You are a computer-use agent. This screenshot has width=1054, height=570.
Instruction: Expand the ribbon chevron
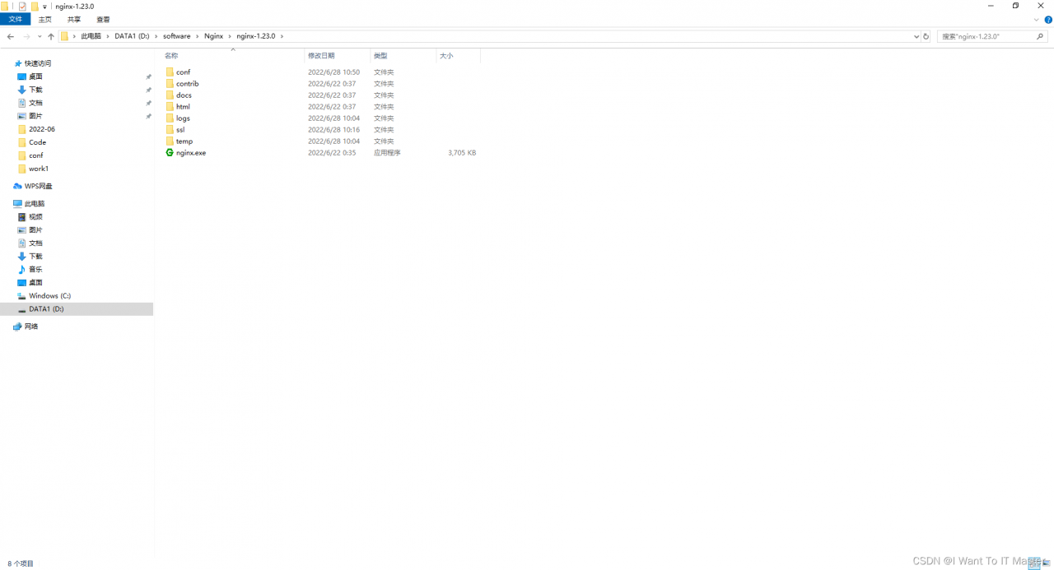click(x=1038, y=19)
